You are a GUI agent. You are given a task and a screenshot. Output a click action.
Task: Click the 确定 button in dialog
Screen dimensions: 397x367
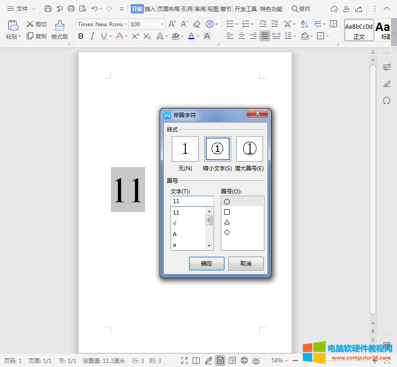pos(207,264)
